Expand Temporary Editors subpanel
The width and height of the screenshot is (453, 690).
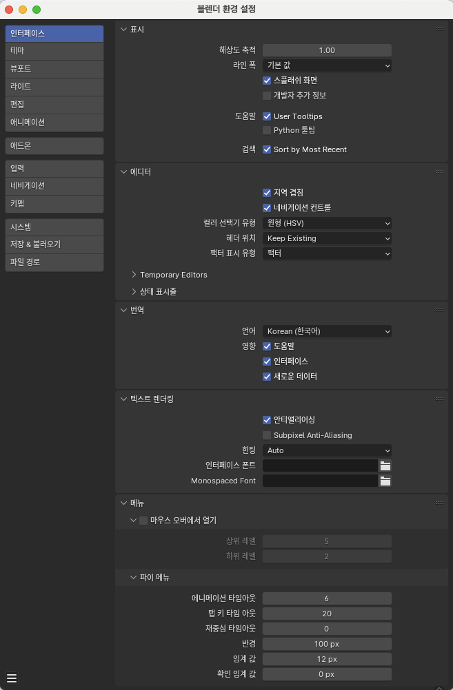coord(134,275)
